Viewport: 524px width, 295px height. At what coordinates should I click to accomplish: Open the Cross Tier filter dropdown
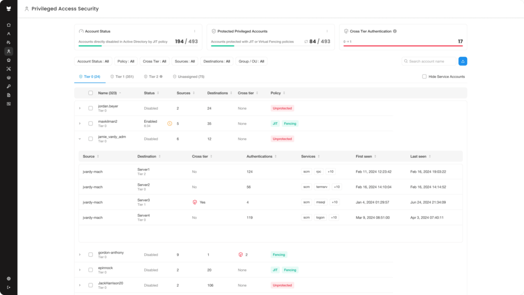(x=155, y=61)
